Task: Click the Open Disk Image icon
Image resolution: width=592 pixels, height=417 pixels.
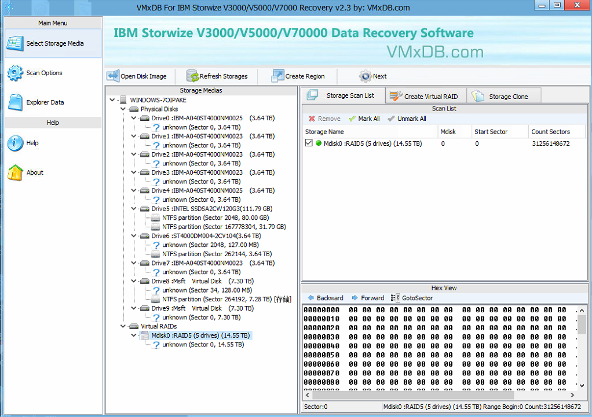Action: click(x=113, y=76)
